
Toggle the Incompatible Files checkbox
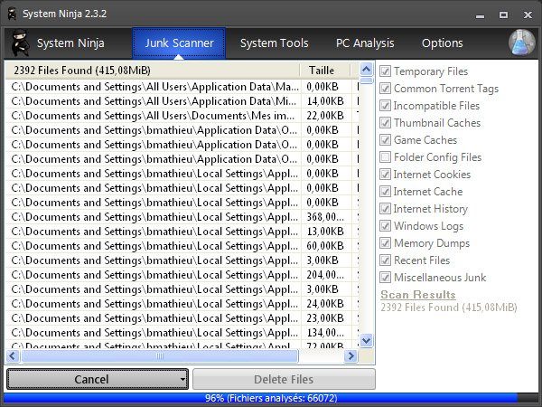[x=385, y=106]
